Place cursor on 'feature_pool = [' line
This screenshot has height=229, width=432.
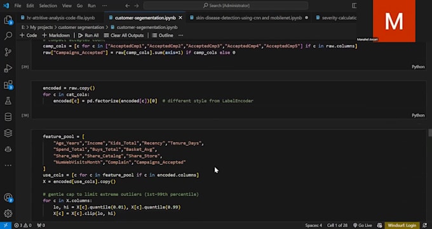64,136
